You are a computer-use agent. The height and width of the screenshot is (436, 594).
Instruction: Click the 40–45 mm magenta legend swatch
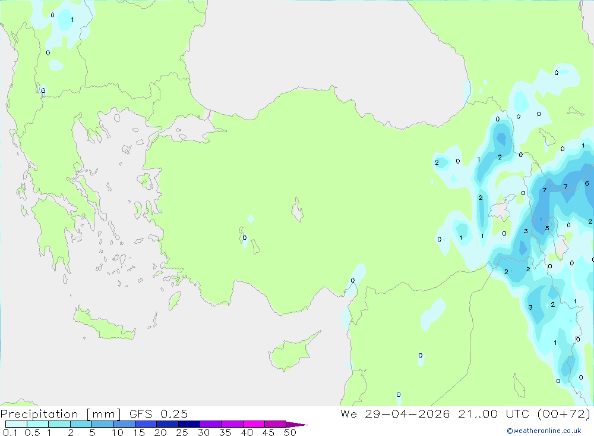[254, 424]
